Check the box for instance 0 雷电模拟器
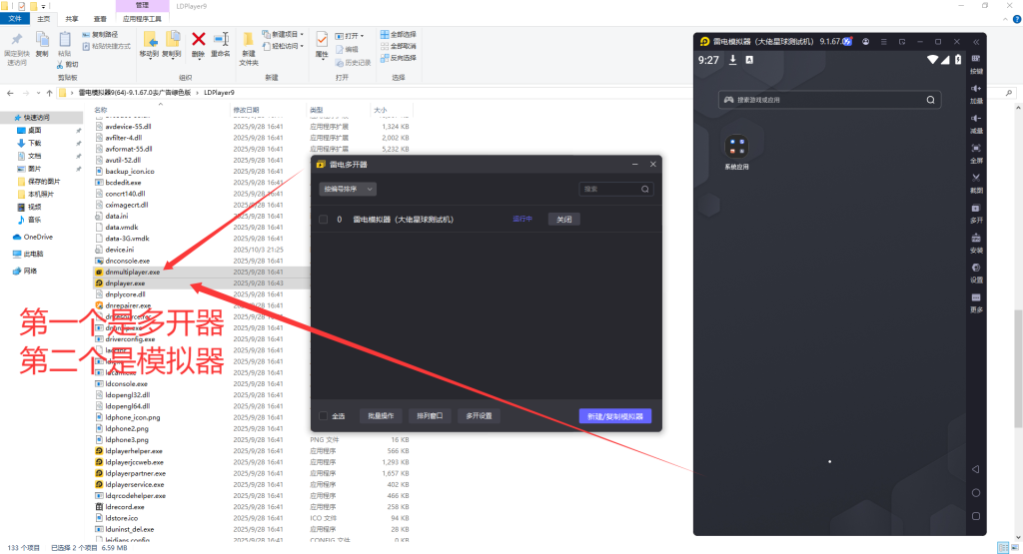 tap(323, 220)
